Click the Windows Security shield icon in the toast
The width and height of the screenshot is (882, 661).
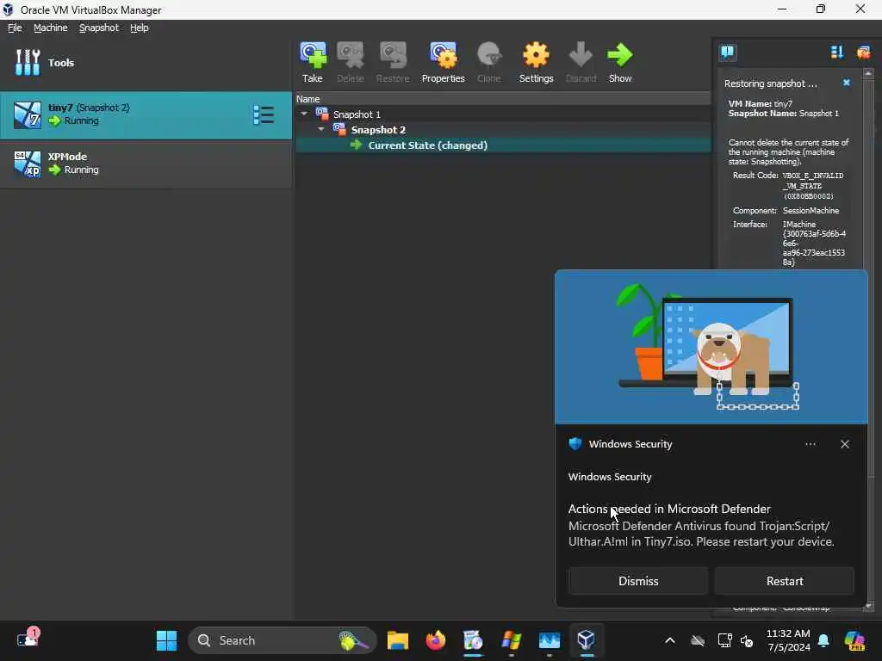coord(575,443)
